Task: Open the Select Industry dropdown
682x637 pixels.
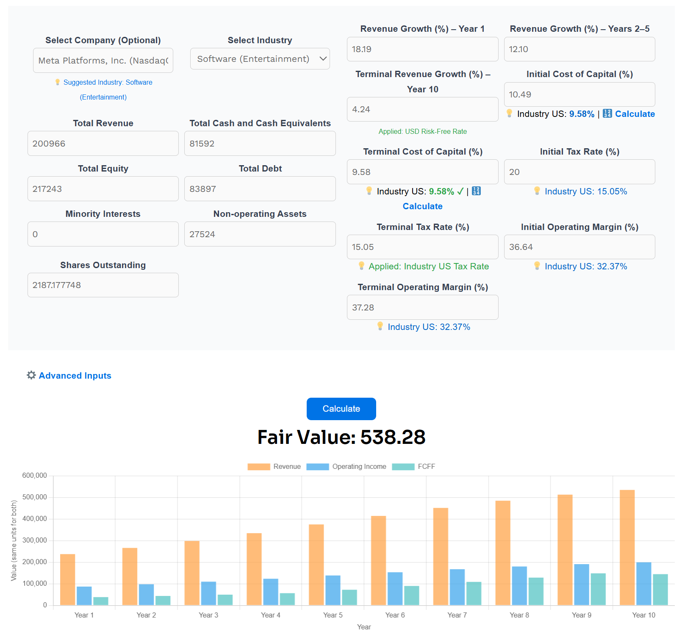Action: tap(260, 59)
